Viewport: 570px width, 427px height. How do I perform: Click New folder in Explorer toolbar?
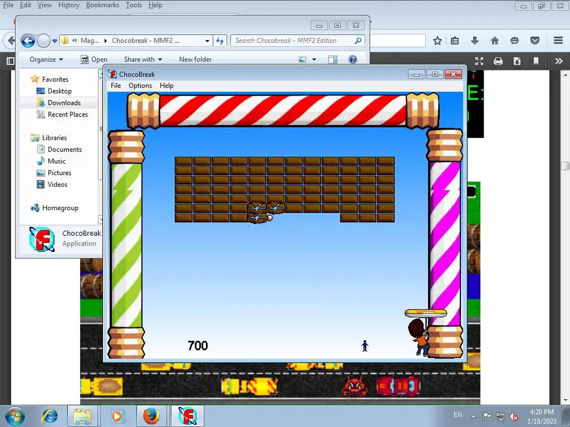195,59
